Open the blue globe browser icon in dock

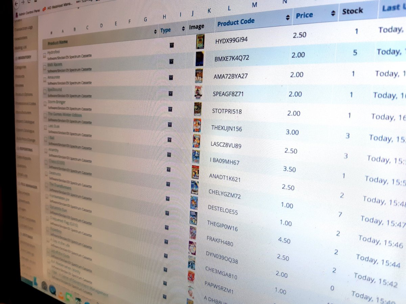[x=52, y=289]
